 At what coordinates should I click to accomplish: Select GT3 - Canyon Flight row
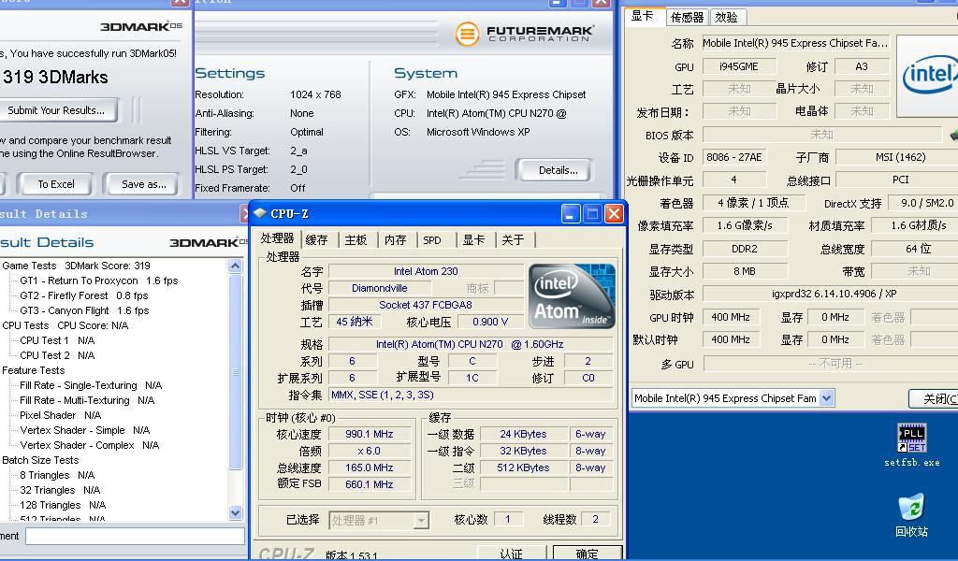pos(84,310)
